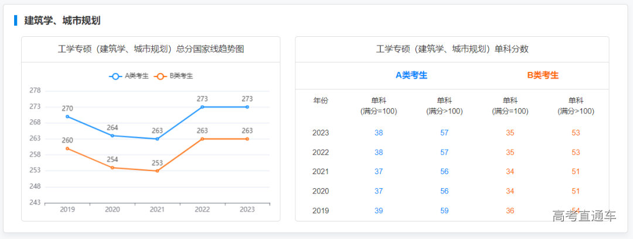Select orange data point 263 for 2023
633x239 pixels.
coord(247,139)
